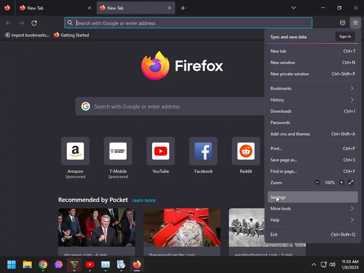Screen dimensions: 364x273
Task: Open Add-ons and themes
Action: (x=313, y=134)
